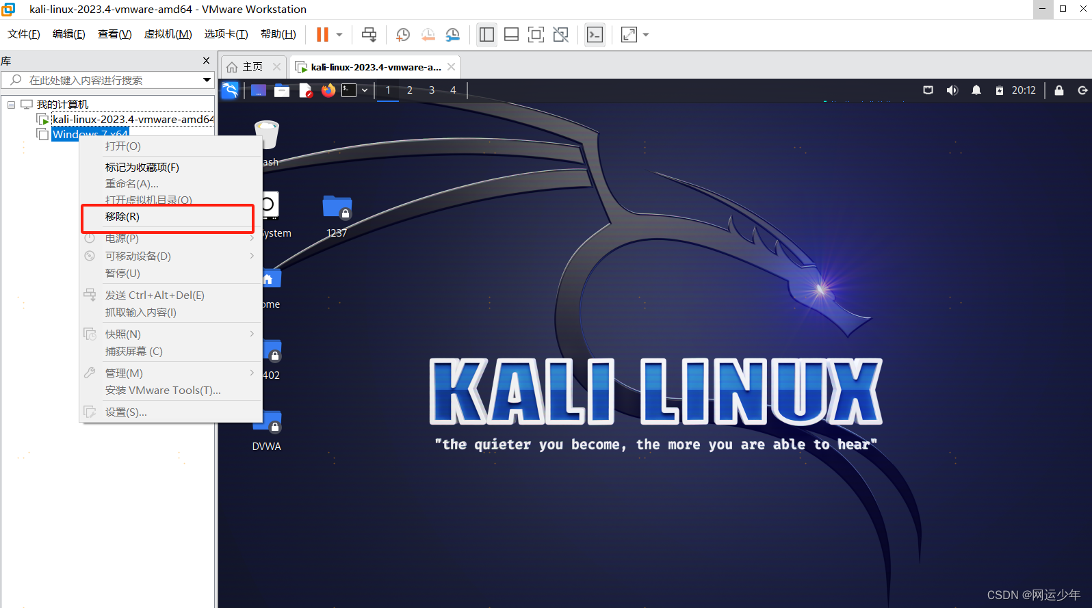This screenshot has height=608, width=1092.
Task: Switch to Kali workspace 3
Action: (432, 90)
